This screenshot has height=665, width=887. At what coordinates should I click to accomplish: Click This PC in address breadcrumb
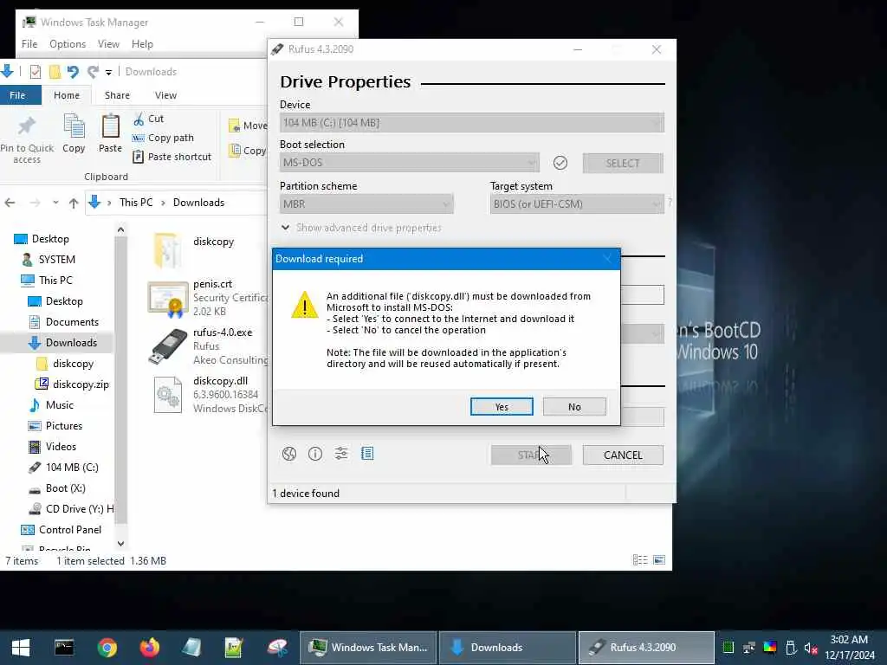[x=136, y=203]
